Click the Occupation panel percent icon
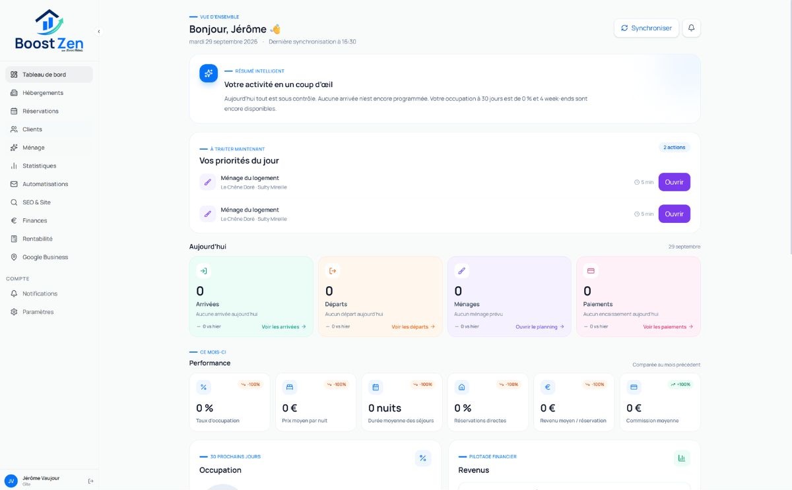 (x=423, y=458)
